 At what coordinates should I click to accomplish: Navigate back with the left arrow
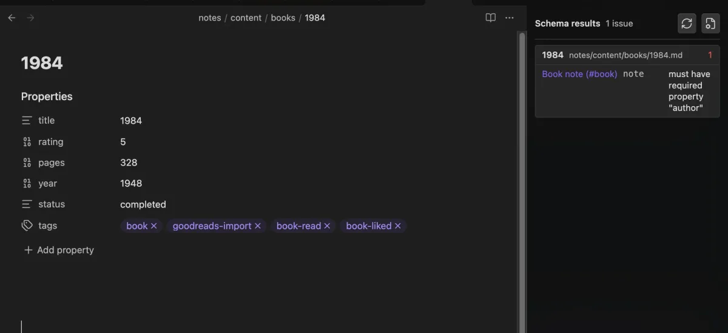click(12, 18)
